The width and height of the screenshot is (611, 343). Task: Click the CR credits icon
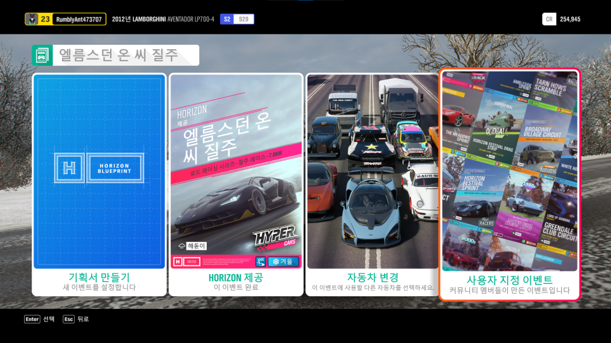(549, 19)
